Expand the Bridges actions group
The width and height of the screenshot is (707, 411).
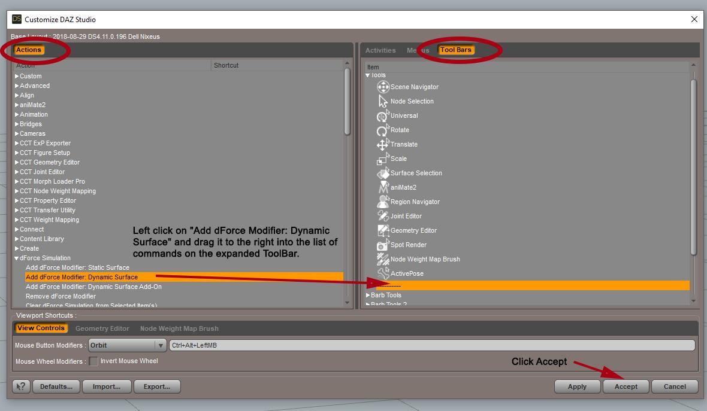point(17,124)
